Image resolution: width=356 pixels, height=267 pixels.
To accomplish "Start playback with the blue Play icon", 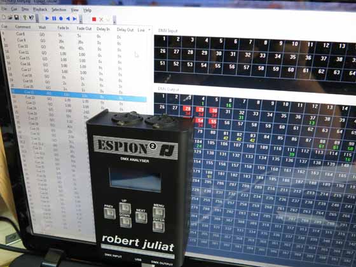I will click(47, 18).
